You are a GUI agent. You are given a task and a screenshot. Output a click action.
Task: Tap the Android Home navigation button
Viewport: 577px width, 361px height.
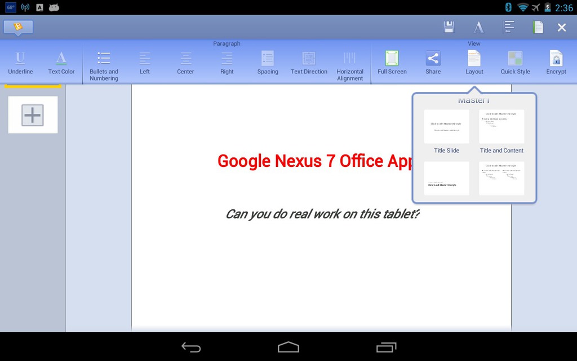(288, 347)
